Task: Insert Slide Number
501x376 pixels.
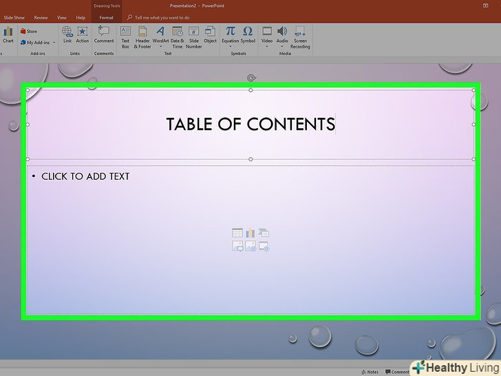Action: [193, 37]
